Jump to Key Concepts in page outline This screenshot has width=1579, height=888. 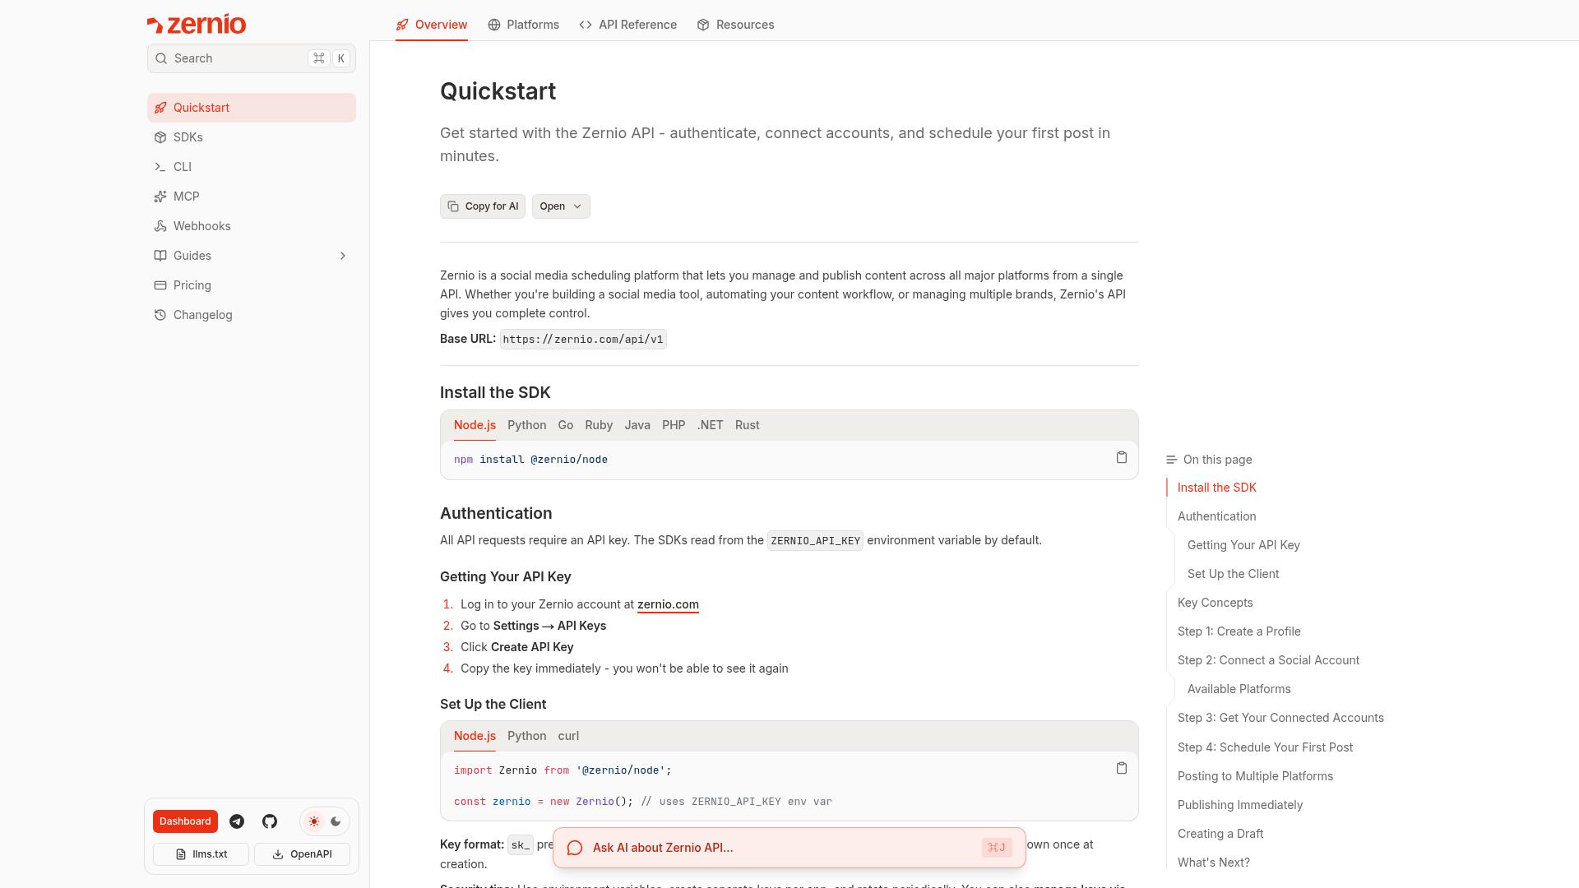point(1216,603)
